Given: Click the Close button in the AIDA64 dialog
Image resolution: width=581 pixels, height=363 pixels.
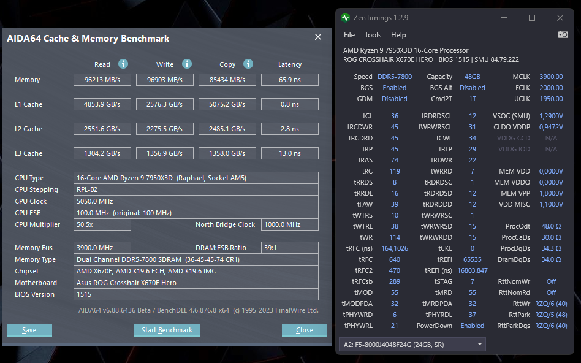Looking at the screenshot, I should pos(304,330).
